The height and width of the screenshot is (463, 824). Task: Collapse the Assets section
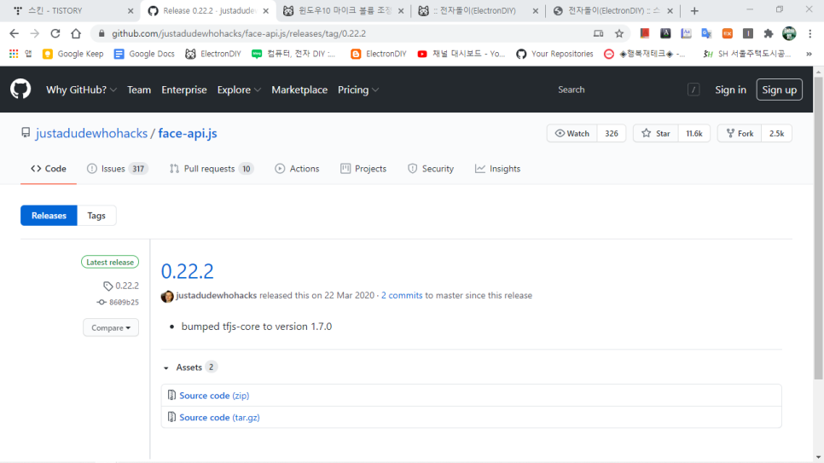point(189,367)
